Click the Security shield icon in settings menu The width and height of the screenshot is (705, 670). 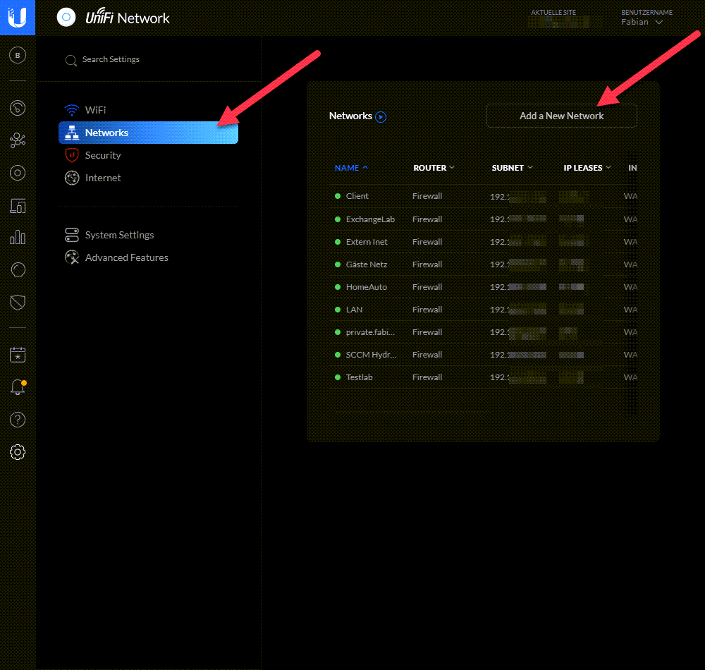click(71, 155)
